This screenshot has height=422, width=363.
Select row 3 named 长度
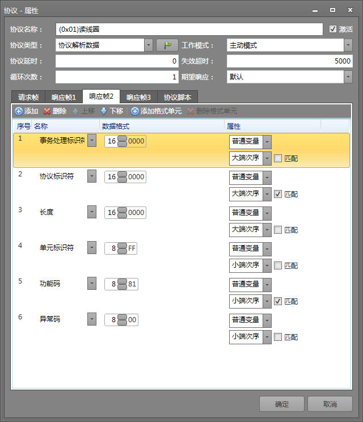(x=181, y=222)
